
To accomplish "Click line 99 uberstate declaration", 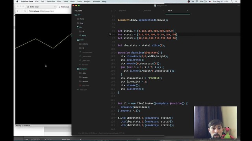I will tap(141, 45).
